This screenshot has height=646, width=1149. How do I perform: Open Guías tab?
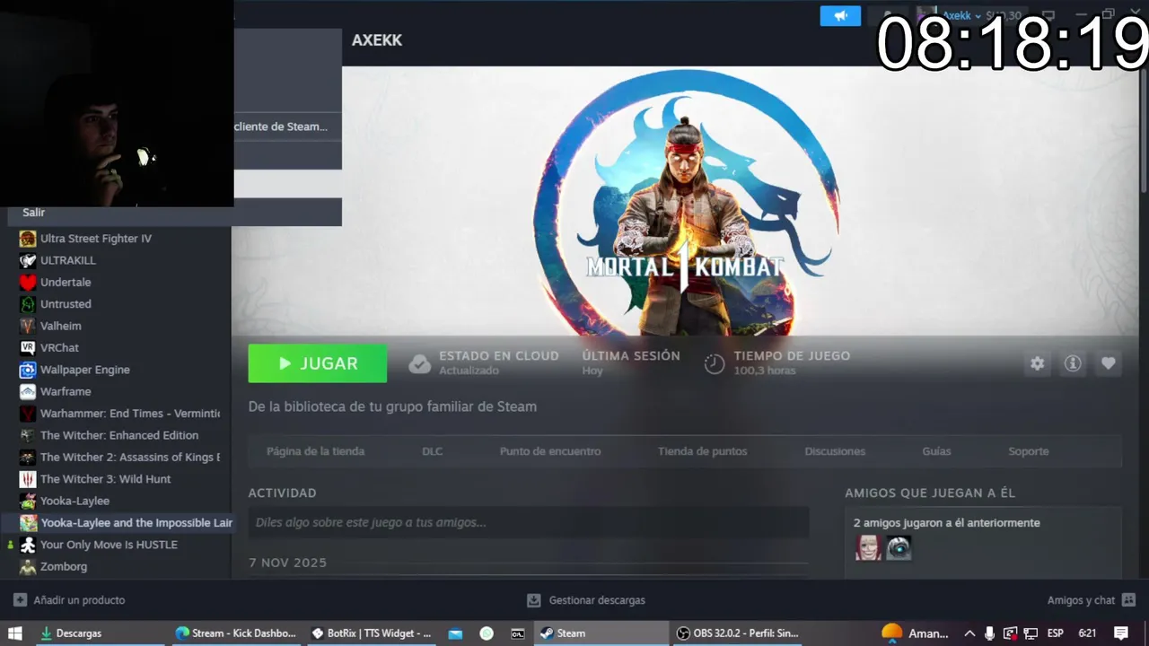(x=936, y=451)
